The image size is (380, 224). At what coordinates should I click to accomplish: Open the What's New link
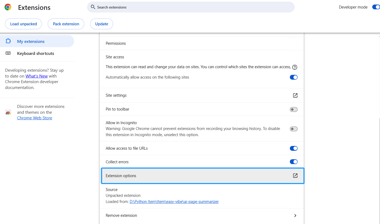36,76
